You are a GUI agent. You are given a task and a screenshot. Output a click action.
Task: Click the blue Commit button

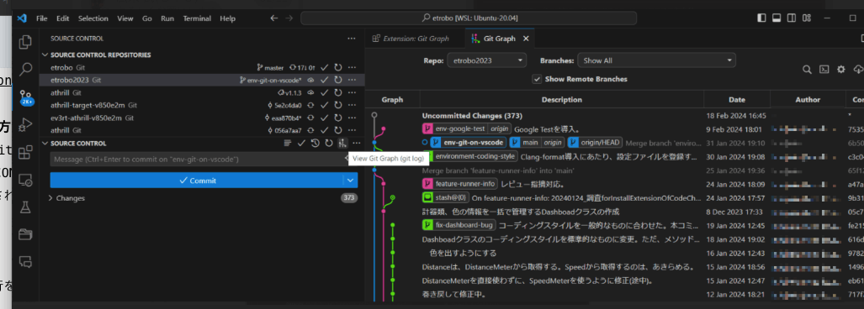(197, 181)
